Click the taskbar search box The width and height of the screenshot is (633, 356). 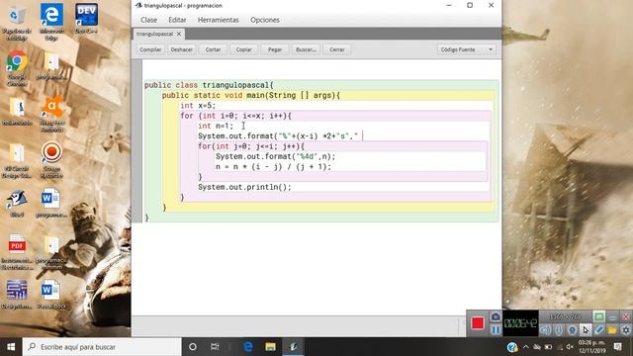[102, 347]
